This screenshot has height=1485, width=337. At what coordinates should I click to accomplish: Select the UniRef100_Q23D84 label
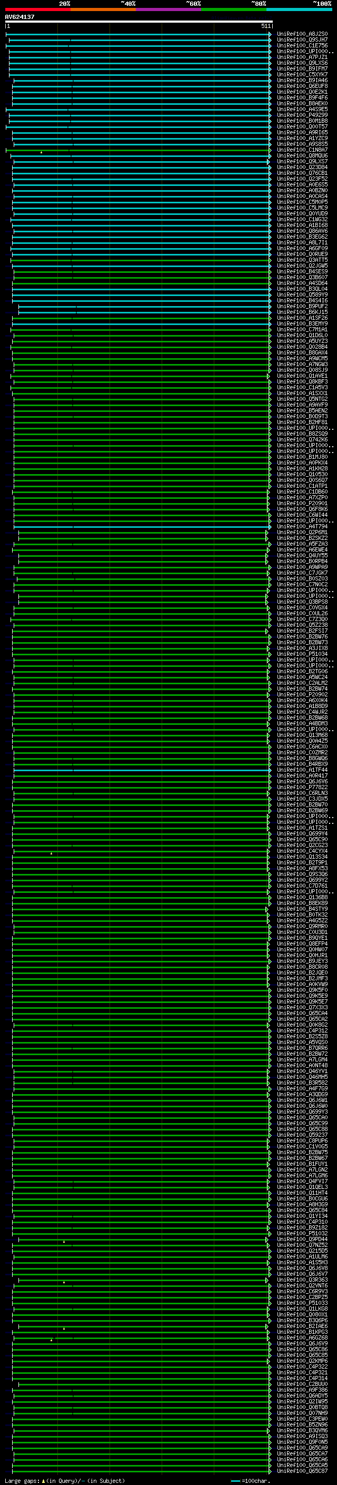[302, 167]
